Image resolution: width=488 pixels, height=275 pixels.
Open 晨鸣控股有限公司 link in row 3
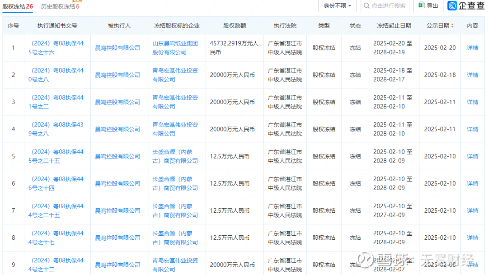point(117,102)
